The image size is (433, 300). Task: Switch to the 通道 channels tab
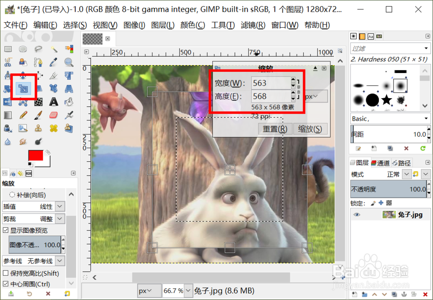pos(381,163)
